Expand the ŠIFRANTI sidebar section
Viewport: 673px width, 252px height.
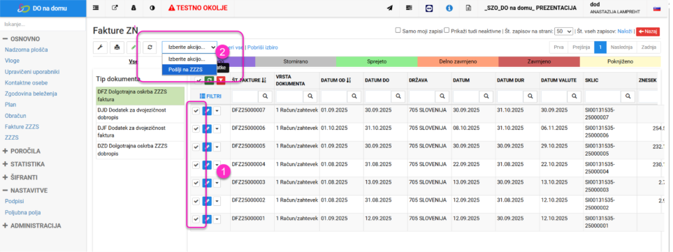coord(20,177)
